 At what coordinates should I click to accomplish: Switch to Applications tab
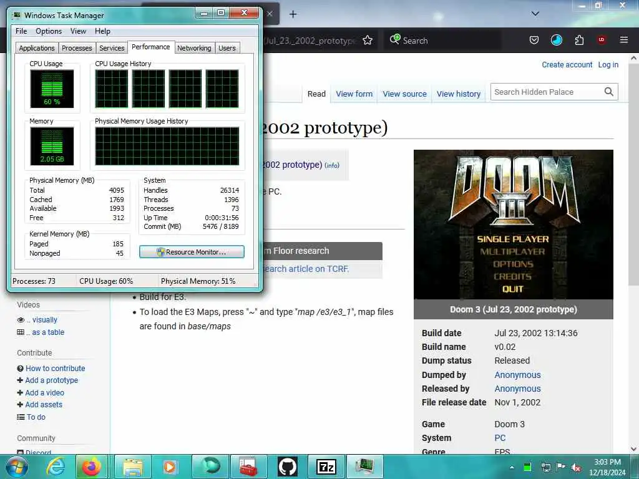click(x=37, y=48)
